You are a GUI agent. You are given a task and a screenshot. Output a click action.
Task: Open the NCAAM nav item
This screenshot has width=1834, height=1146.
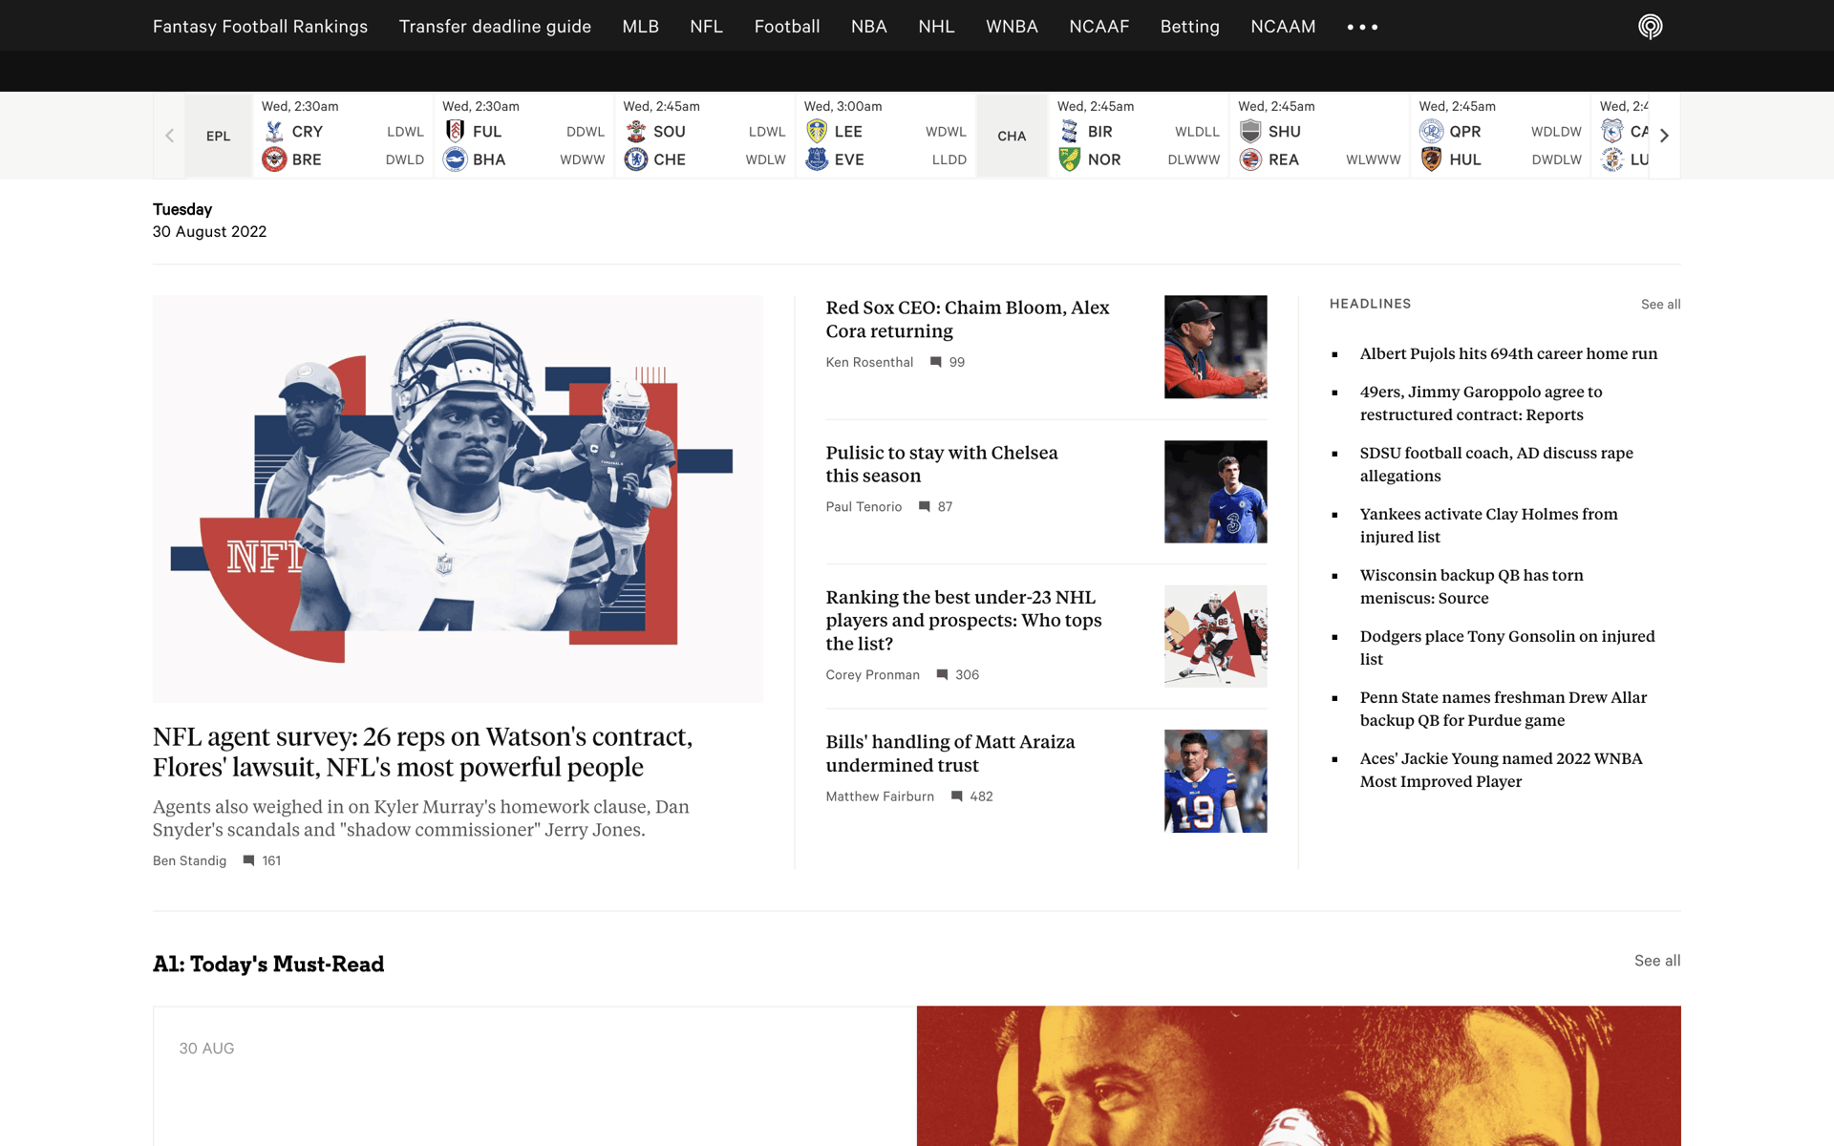[x=1283, y=27]
